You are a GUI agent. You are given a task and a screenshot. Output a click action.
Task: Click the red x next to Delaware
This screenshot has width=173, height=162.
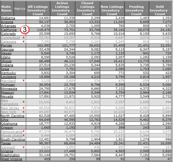(x=24, y=41)
